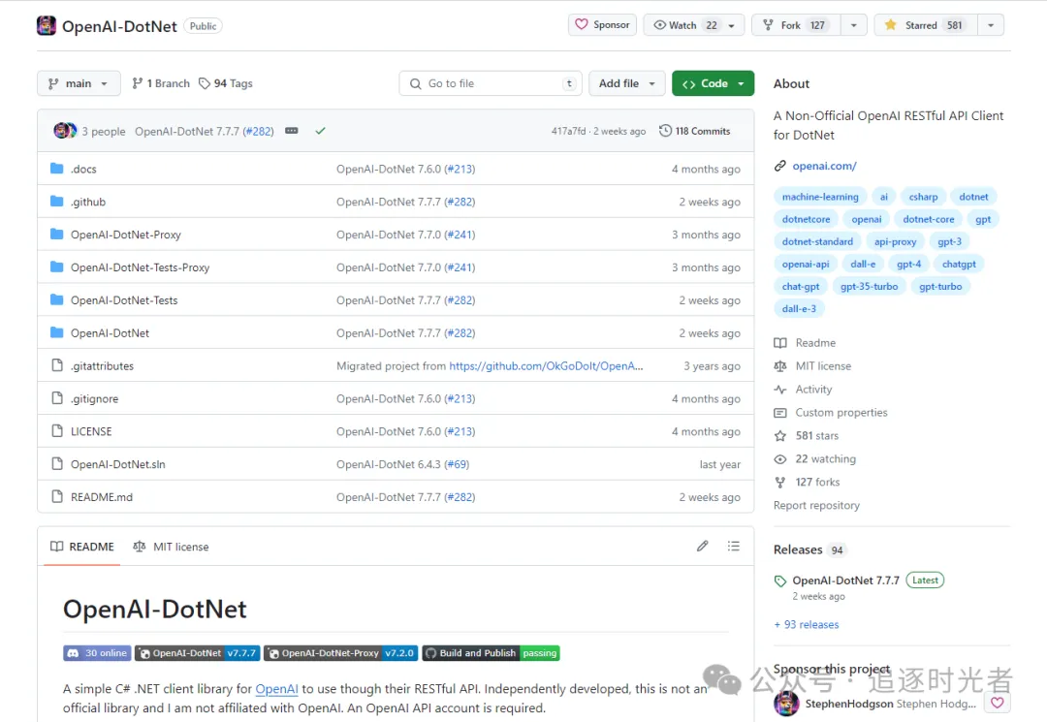1047x722 pixels.
Task: Toggle Watch notifications for repository
Action: tap(686, 25)
